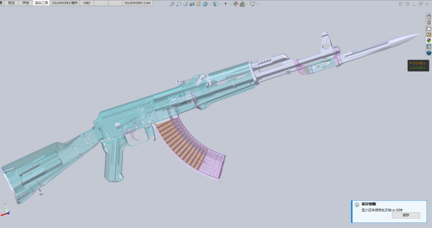
Task: Expand the Display Style dropdown arrow
Action: (x=220, y=4)
